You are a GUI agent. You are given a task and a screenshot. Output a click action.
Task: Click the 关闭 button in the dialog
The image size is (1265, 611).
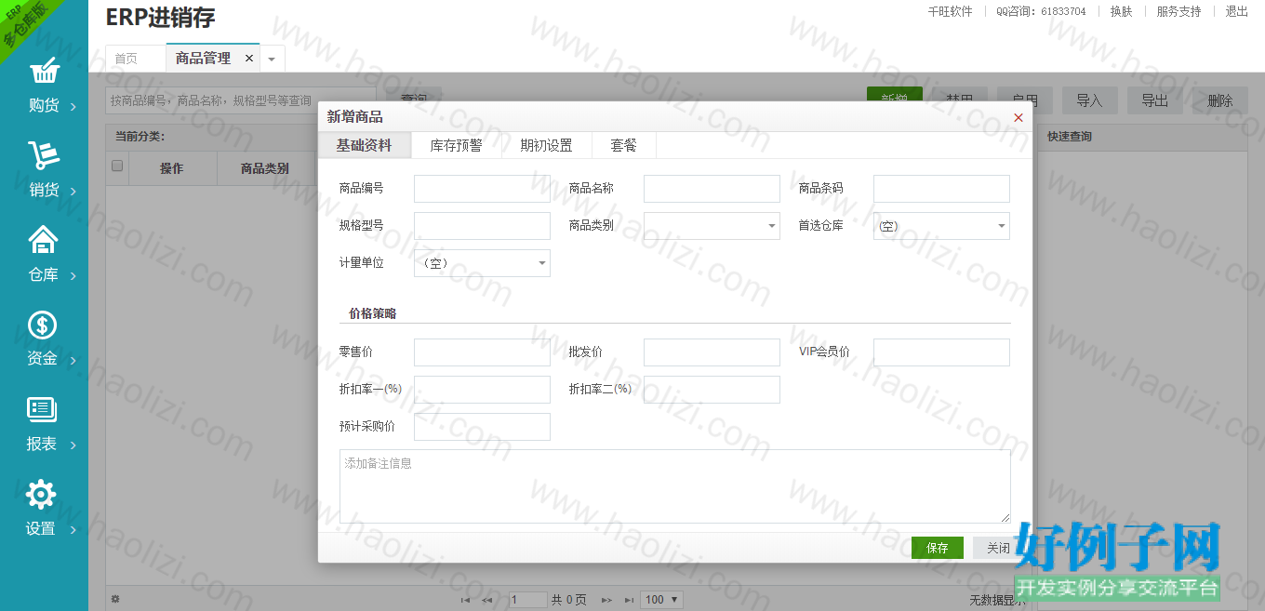[x=998, y=548]
